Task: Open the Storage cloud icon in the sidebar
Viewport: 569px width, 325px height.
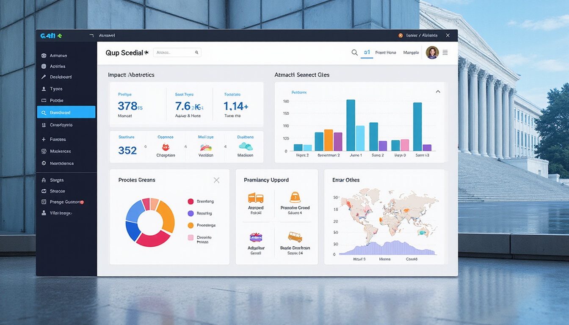Action: pyautogui.click(x=44, y=191)
